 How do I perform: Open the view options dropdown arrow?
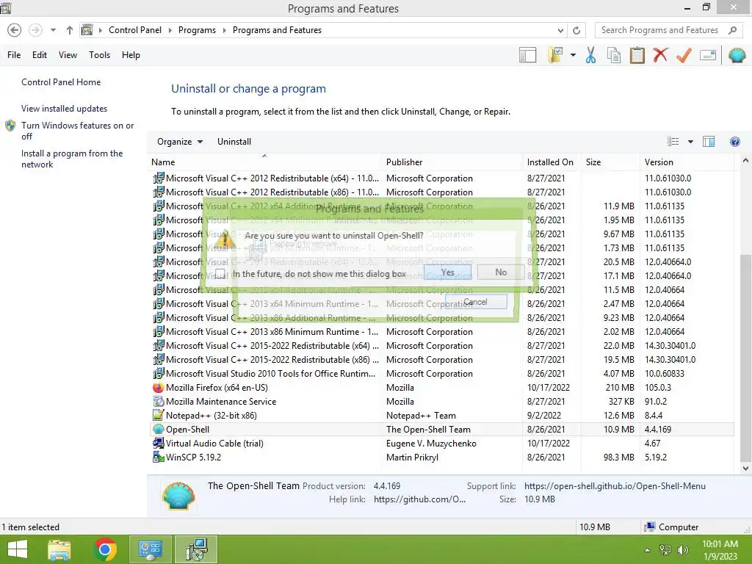(690, 142)
